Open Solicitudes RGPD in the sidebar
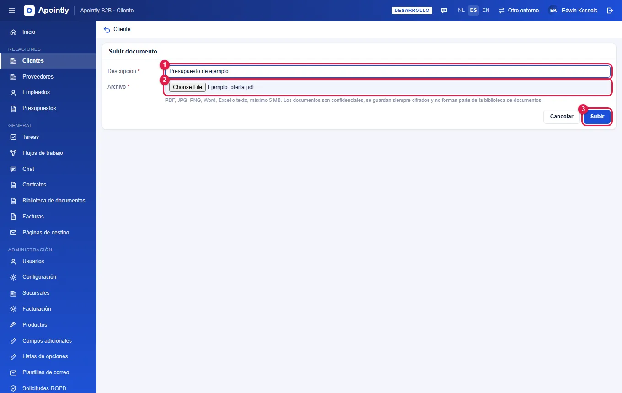 pyautogui.click(x=48, y=388)
